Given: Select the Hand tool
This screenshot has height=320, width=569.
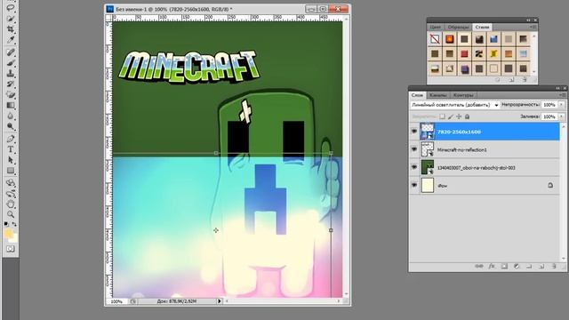Looking at the screenshot, I should 11,204.
